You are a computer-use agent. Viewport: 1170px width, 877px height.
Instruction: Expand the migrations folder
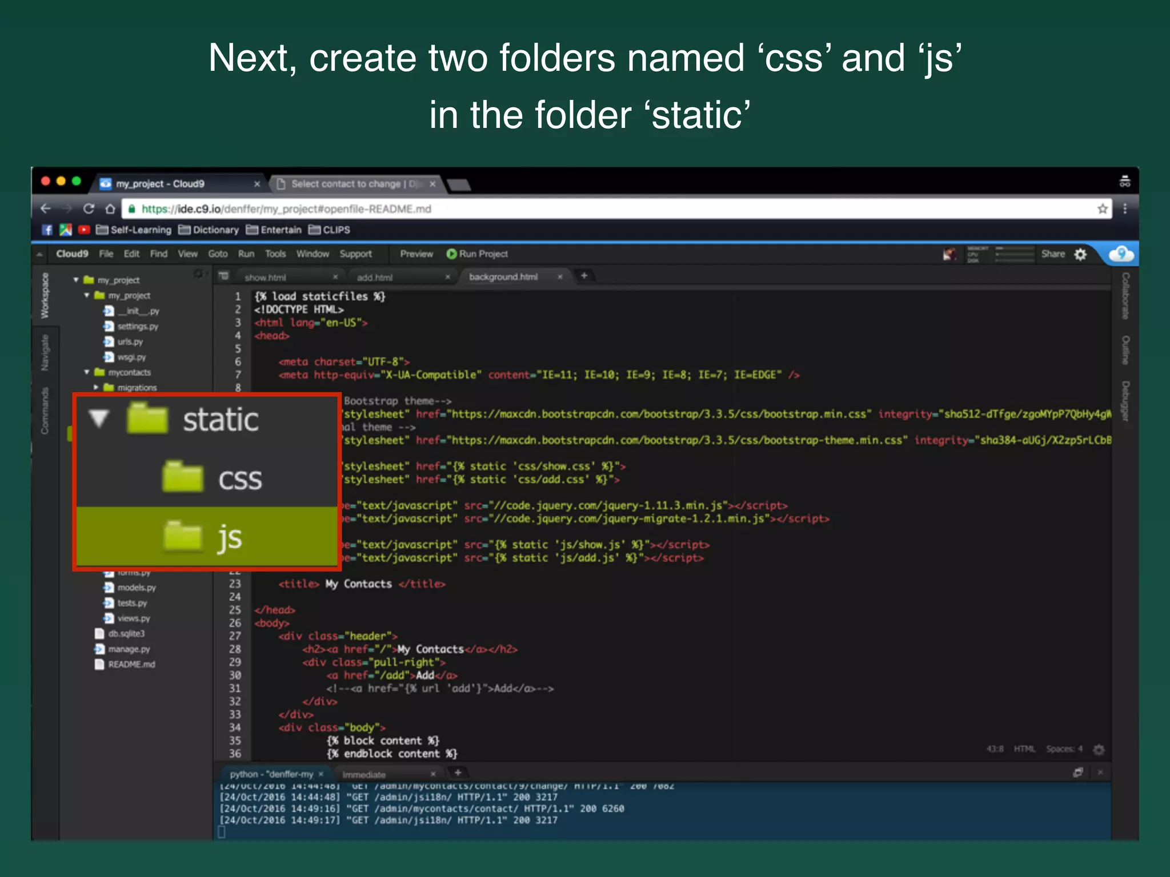click(x=96, y=388)
